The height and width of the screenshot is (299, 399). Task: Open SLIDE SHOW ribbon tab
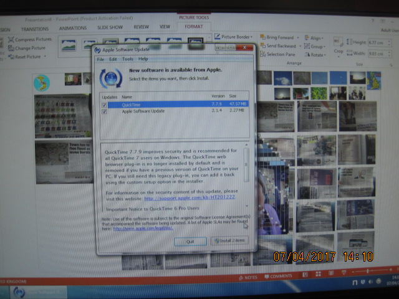[110, 27]
